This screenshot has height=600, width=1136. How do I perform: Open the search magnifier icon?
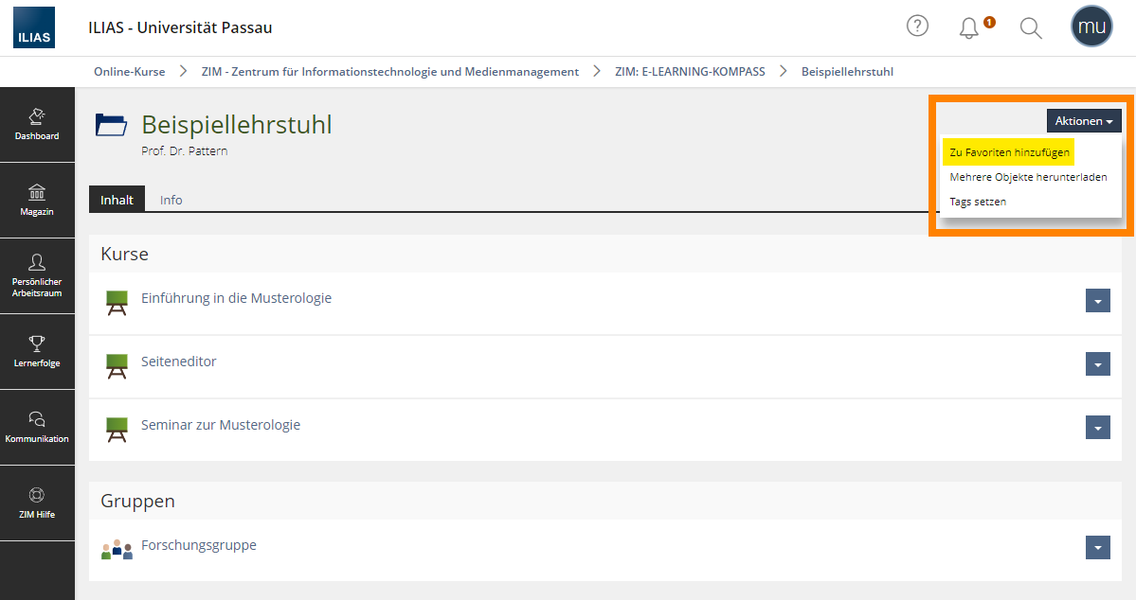pos(1030,27)
